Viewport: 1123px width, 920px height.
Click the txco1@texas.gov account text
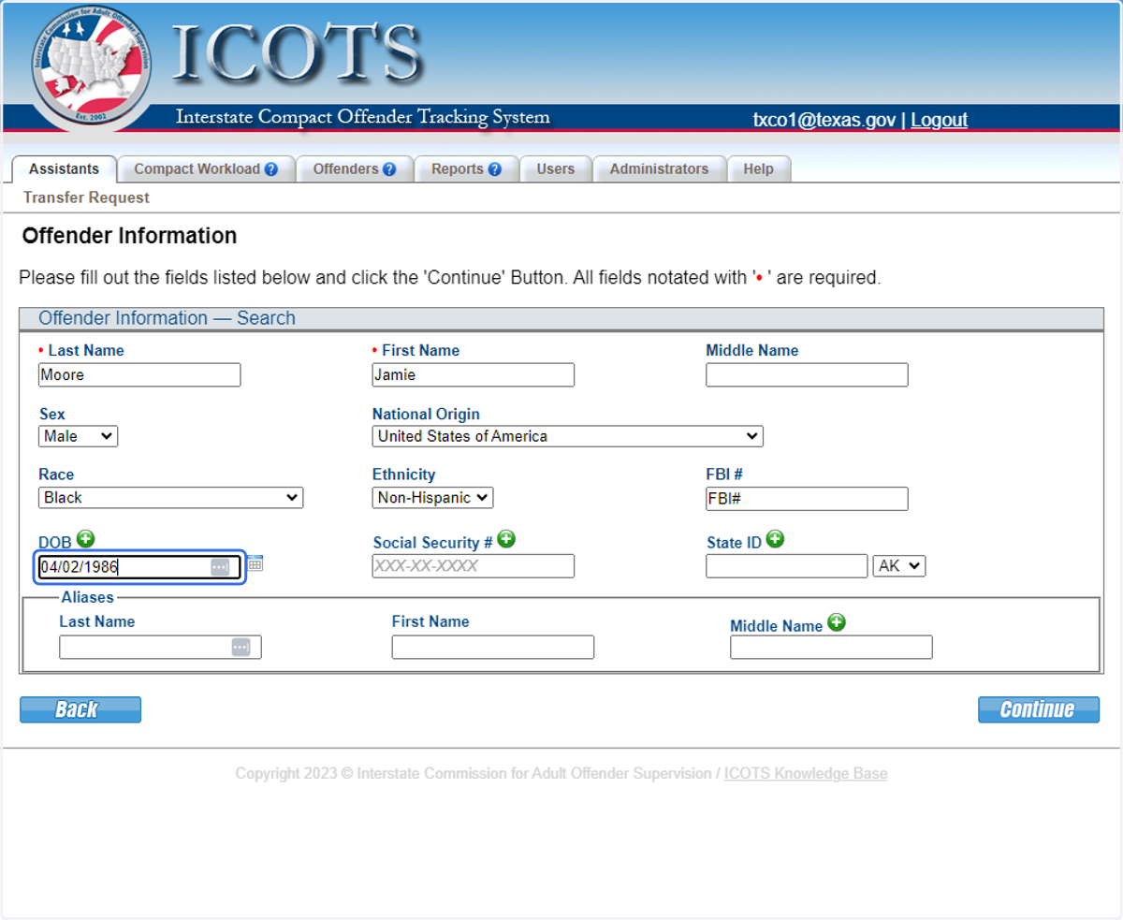[824, 120]
